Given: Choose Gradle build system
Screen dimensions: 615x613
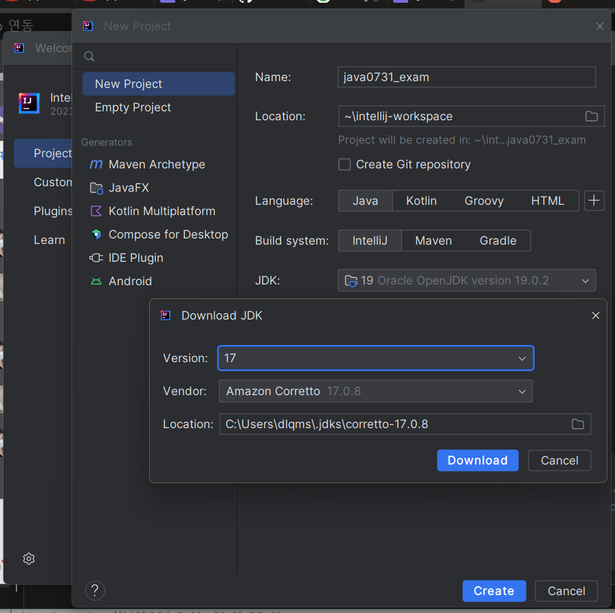Looking at the screenshot, I should (497, 241).
